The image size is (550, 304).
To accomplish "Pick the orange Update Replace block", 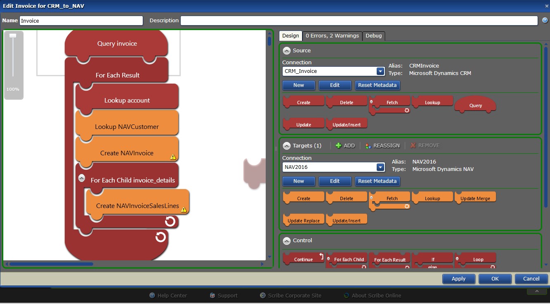I will coord(304,220).
